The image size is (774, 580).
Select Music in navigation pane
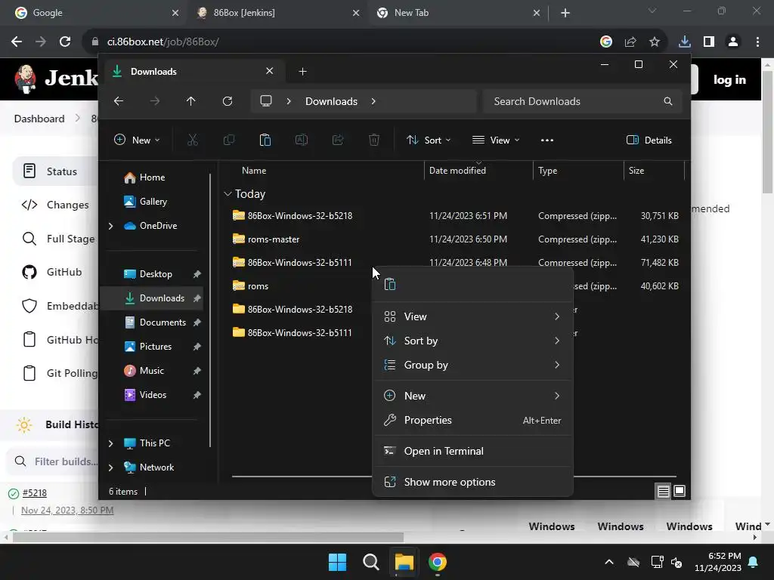[153, 371]
